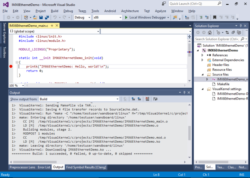The image size is (250, 178).
Task: Click the Solution Explorer search magnifier icon
Action: [x=242, y=39]
